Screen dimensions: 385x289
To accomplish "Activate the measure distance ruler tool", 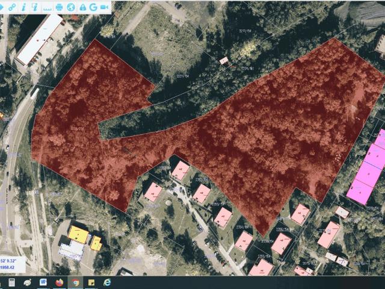I will click(x=47, y=7).
